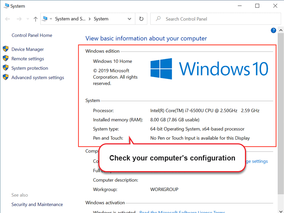Viewport: 284px width, 213px height.
Task: Click the shield icon beside System protection
Action: click(x=6, y=68)
